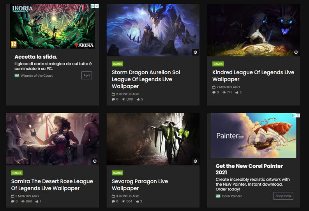Open Kindred League Of Legends Live Wallpaper title
This screenshot has height=211, width=309.
click(253, 76)
